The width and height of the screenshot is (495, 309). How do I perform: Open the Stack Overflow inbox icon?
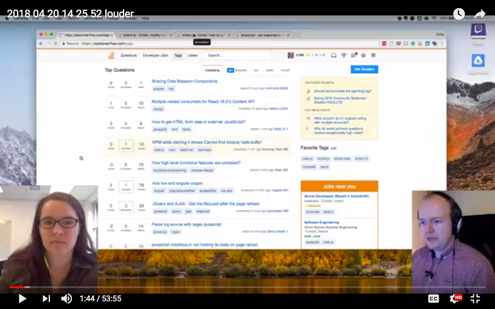pos(333,55)
